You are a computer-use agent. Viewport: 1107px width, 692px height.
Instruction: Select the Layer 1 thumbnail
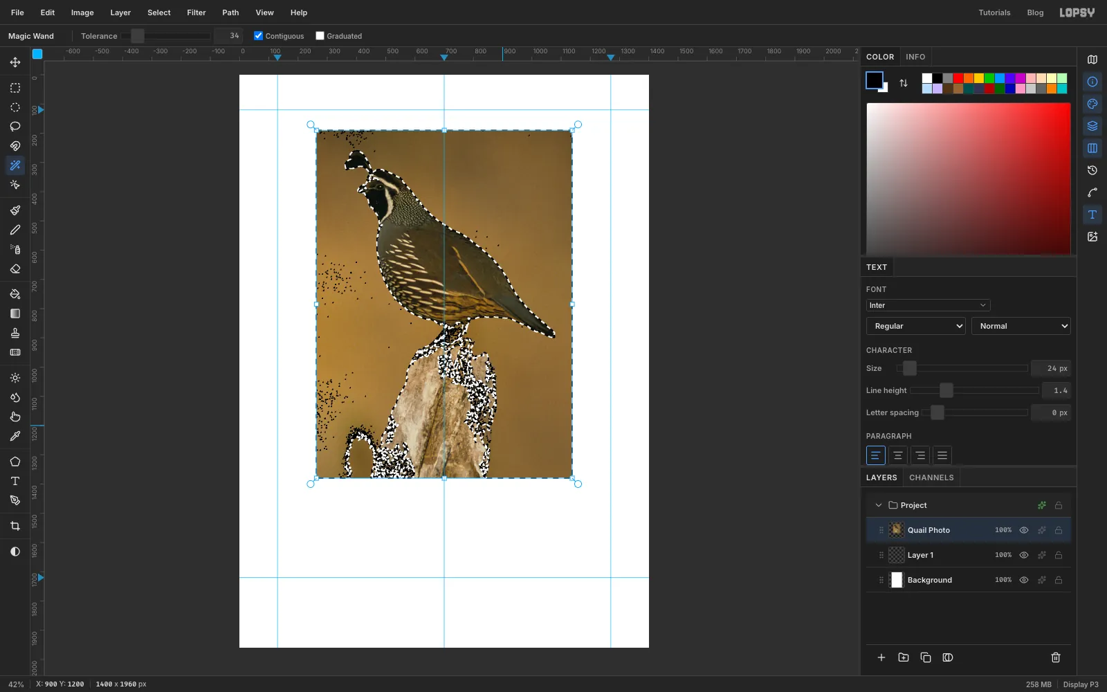point(897,555)
